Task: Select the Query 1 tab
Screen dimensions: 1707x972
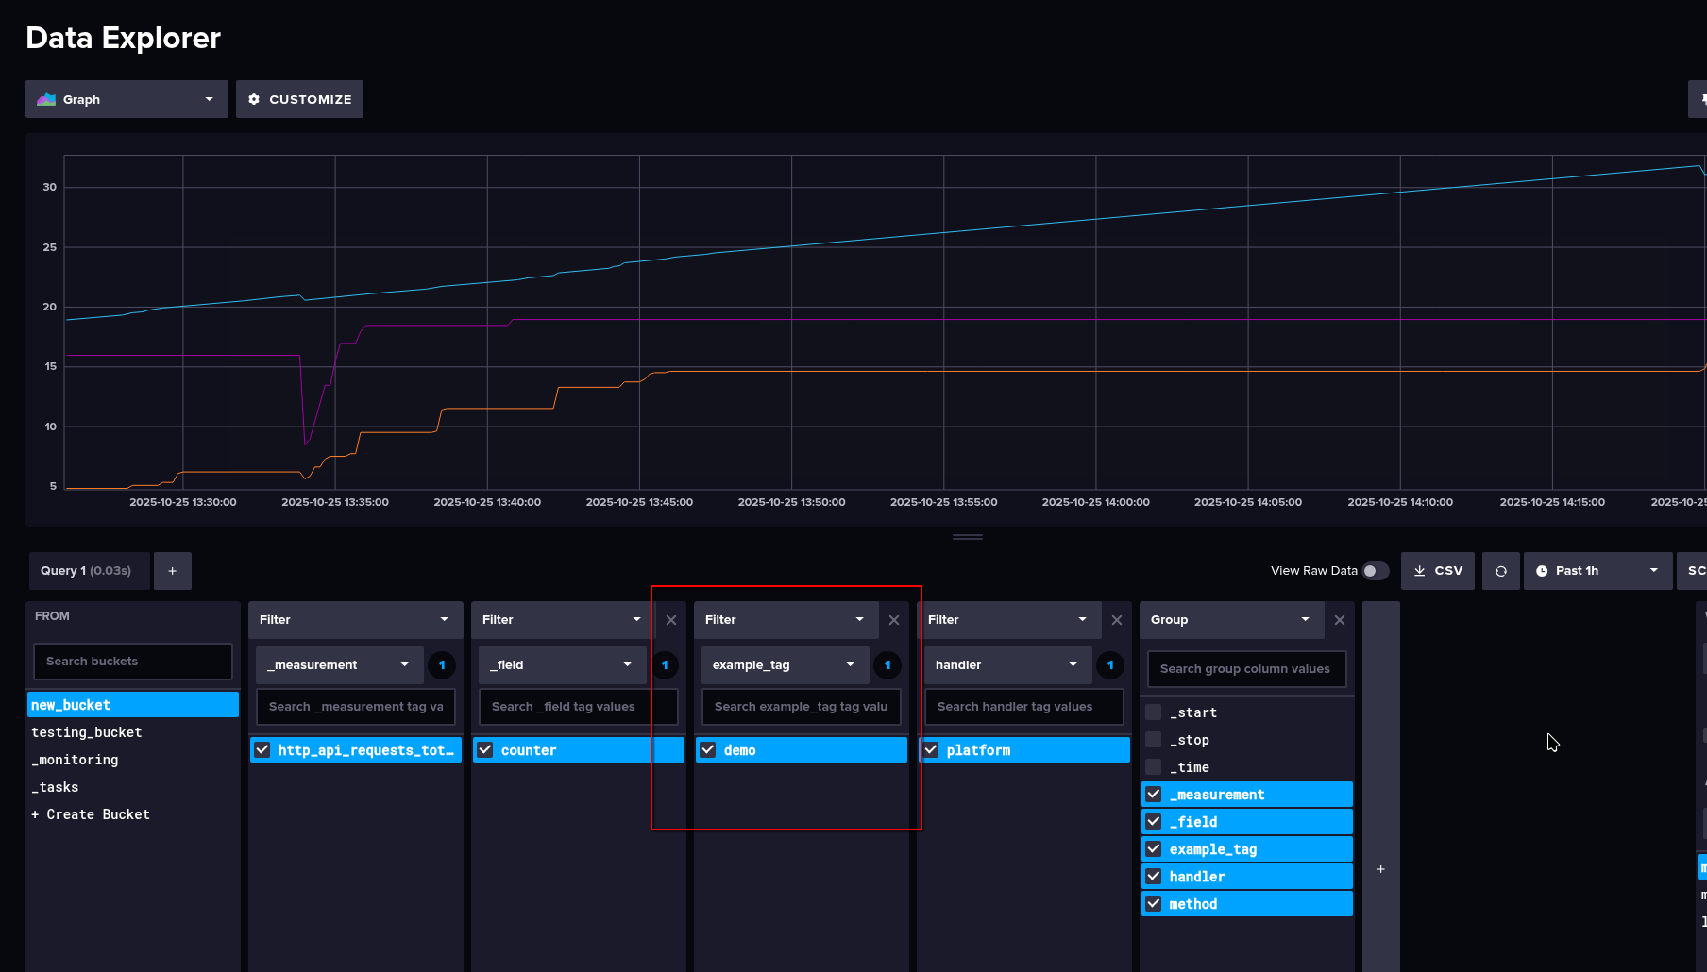Action: pyautogui.click(x=86, y=571)
